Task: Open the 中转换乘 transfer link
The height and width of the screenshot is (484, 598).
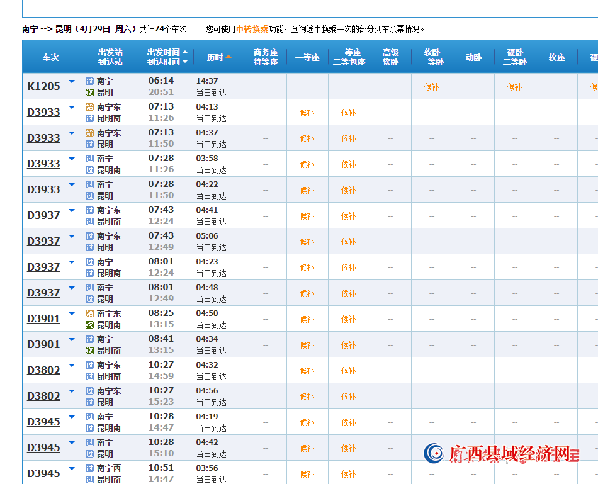Action: (252, 29)
